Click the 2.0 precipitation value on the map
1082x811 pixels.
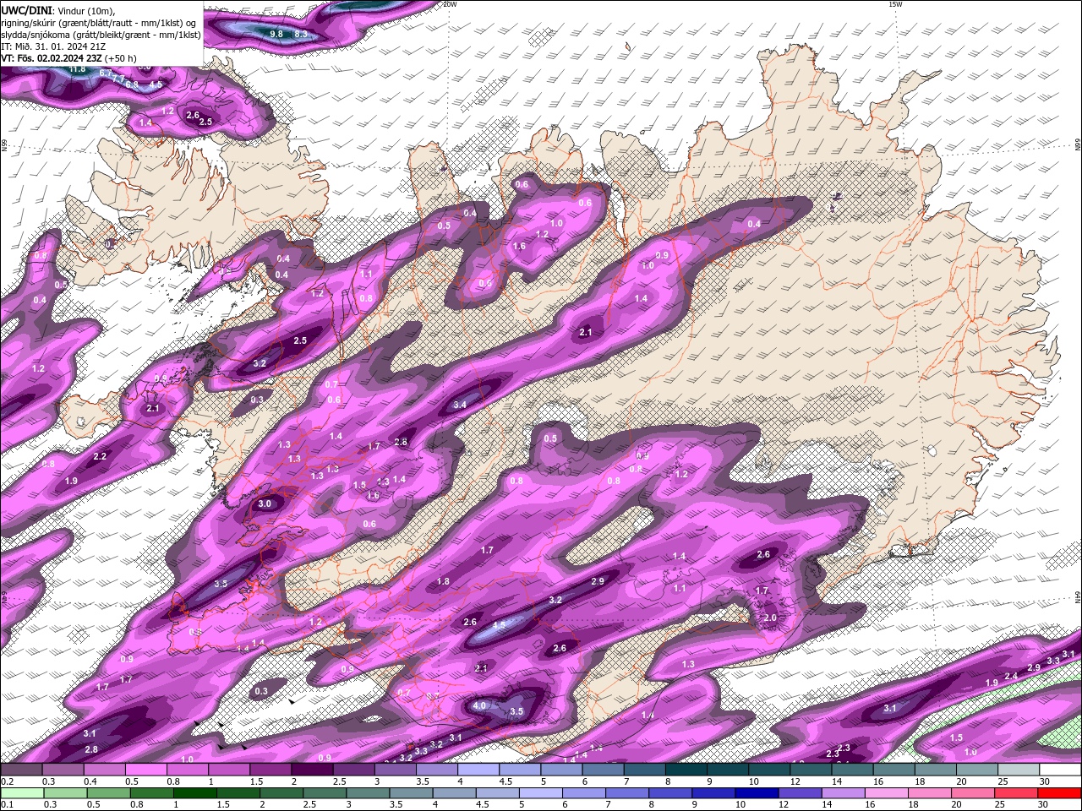(x=770, y=618)
